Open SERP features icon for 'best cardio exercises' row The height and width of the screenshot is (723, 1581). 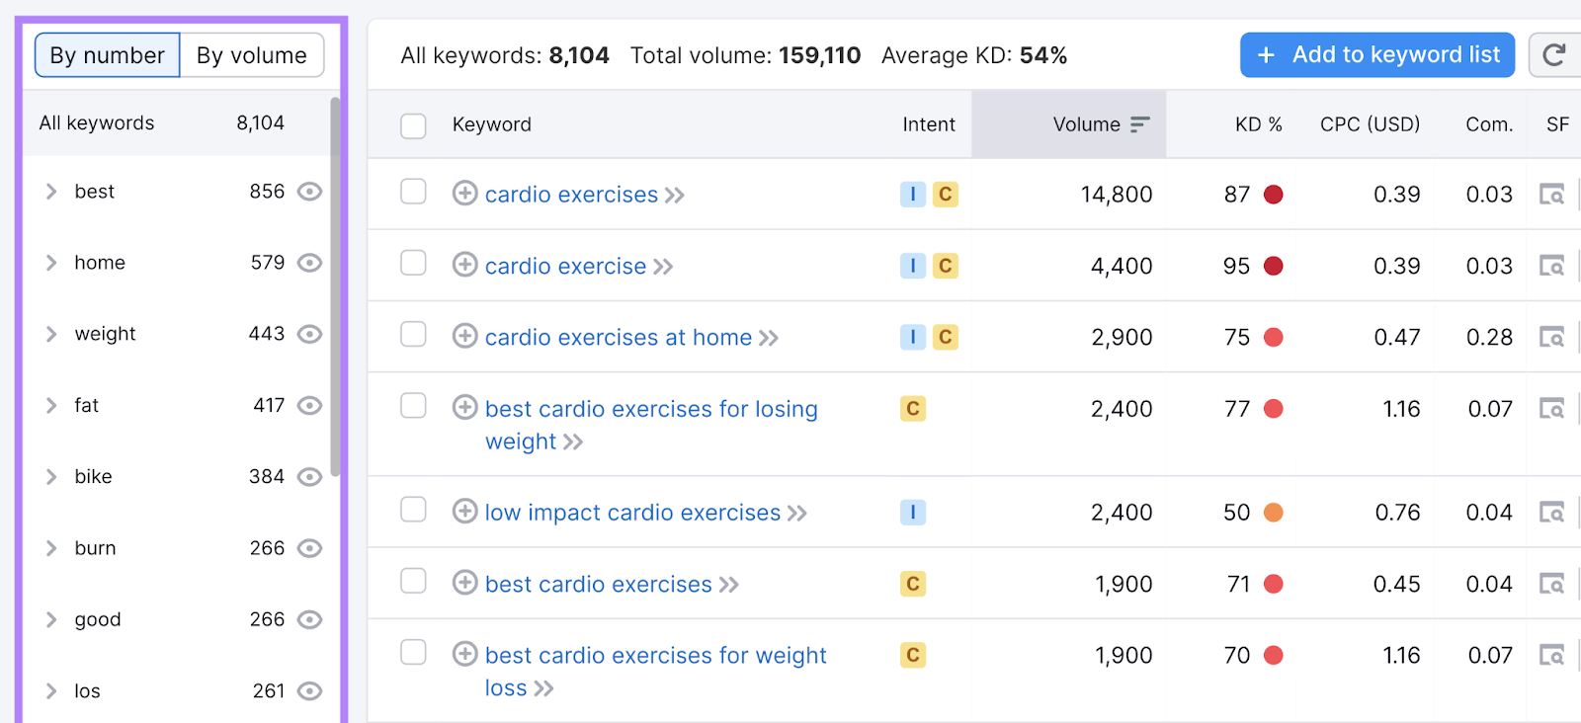[x=1551, y=584]
